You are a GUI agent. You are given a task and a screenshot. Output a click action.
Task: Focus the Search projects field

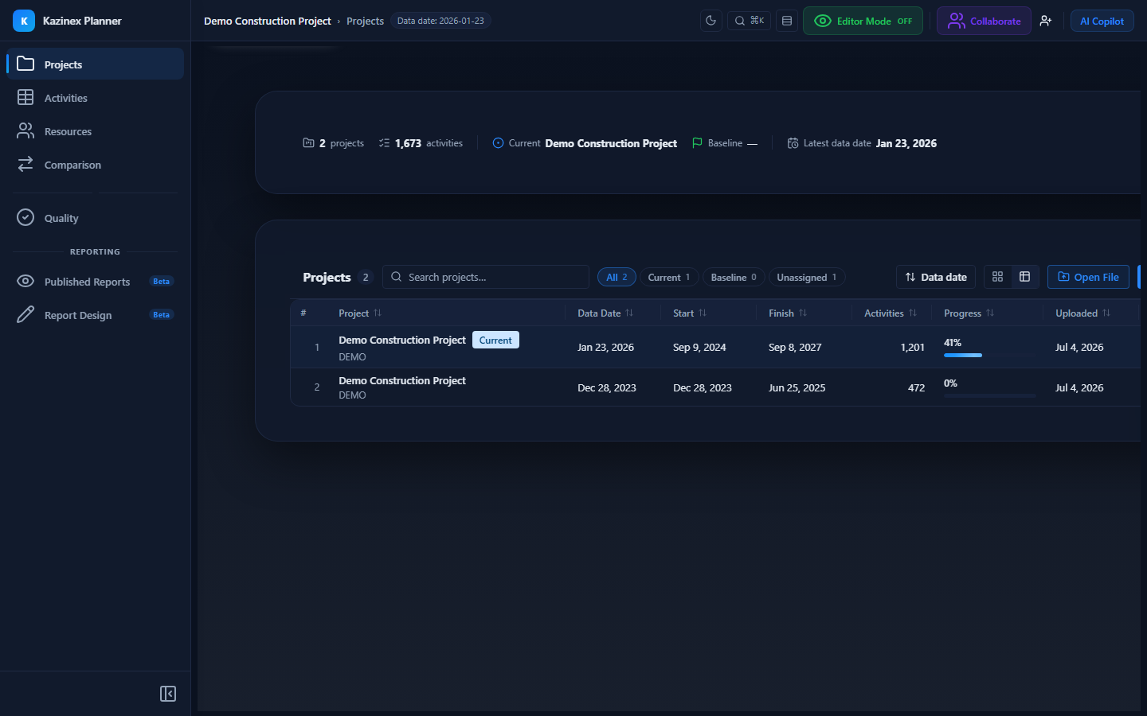pos(486,277)
